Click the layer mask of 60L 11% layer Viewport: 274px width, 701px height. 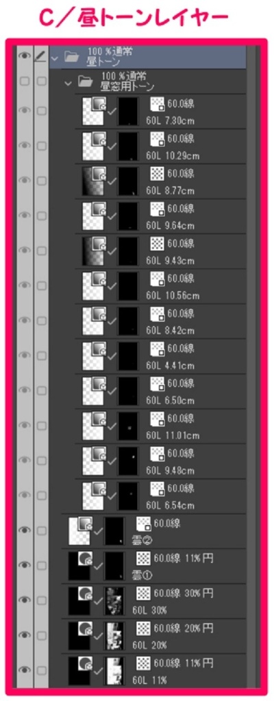click(x=114, y=671)
